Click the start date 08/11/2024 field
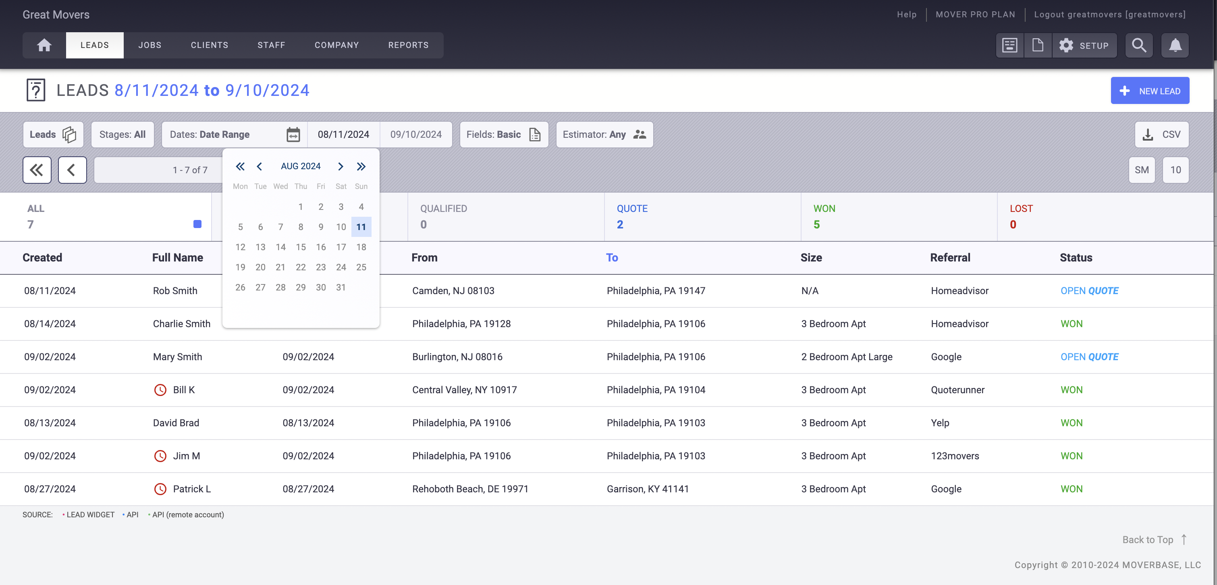Viewport: 1217px width, 585px height. point(343,135)
